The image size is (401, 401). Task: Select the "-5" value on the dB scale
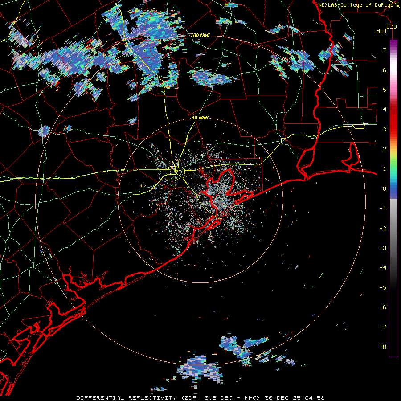click(x=383, y=288)
